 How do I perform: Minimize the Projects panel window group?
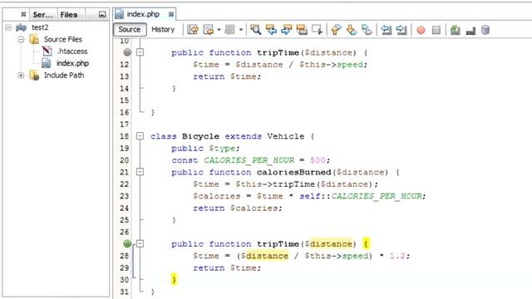tap(102, 14)
